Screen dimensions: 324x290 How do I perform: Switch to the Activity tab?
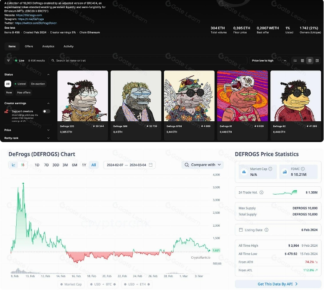point(68,46)
